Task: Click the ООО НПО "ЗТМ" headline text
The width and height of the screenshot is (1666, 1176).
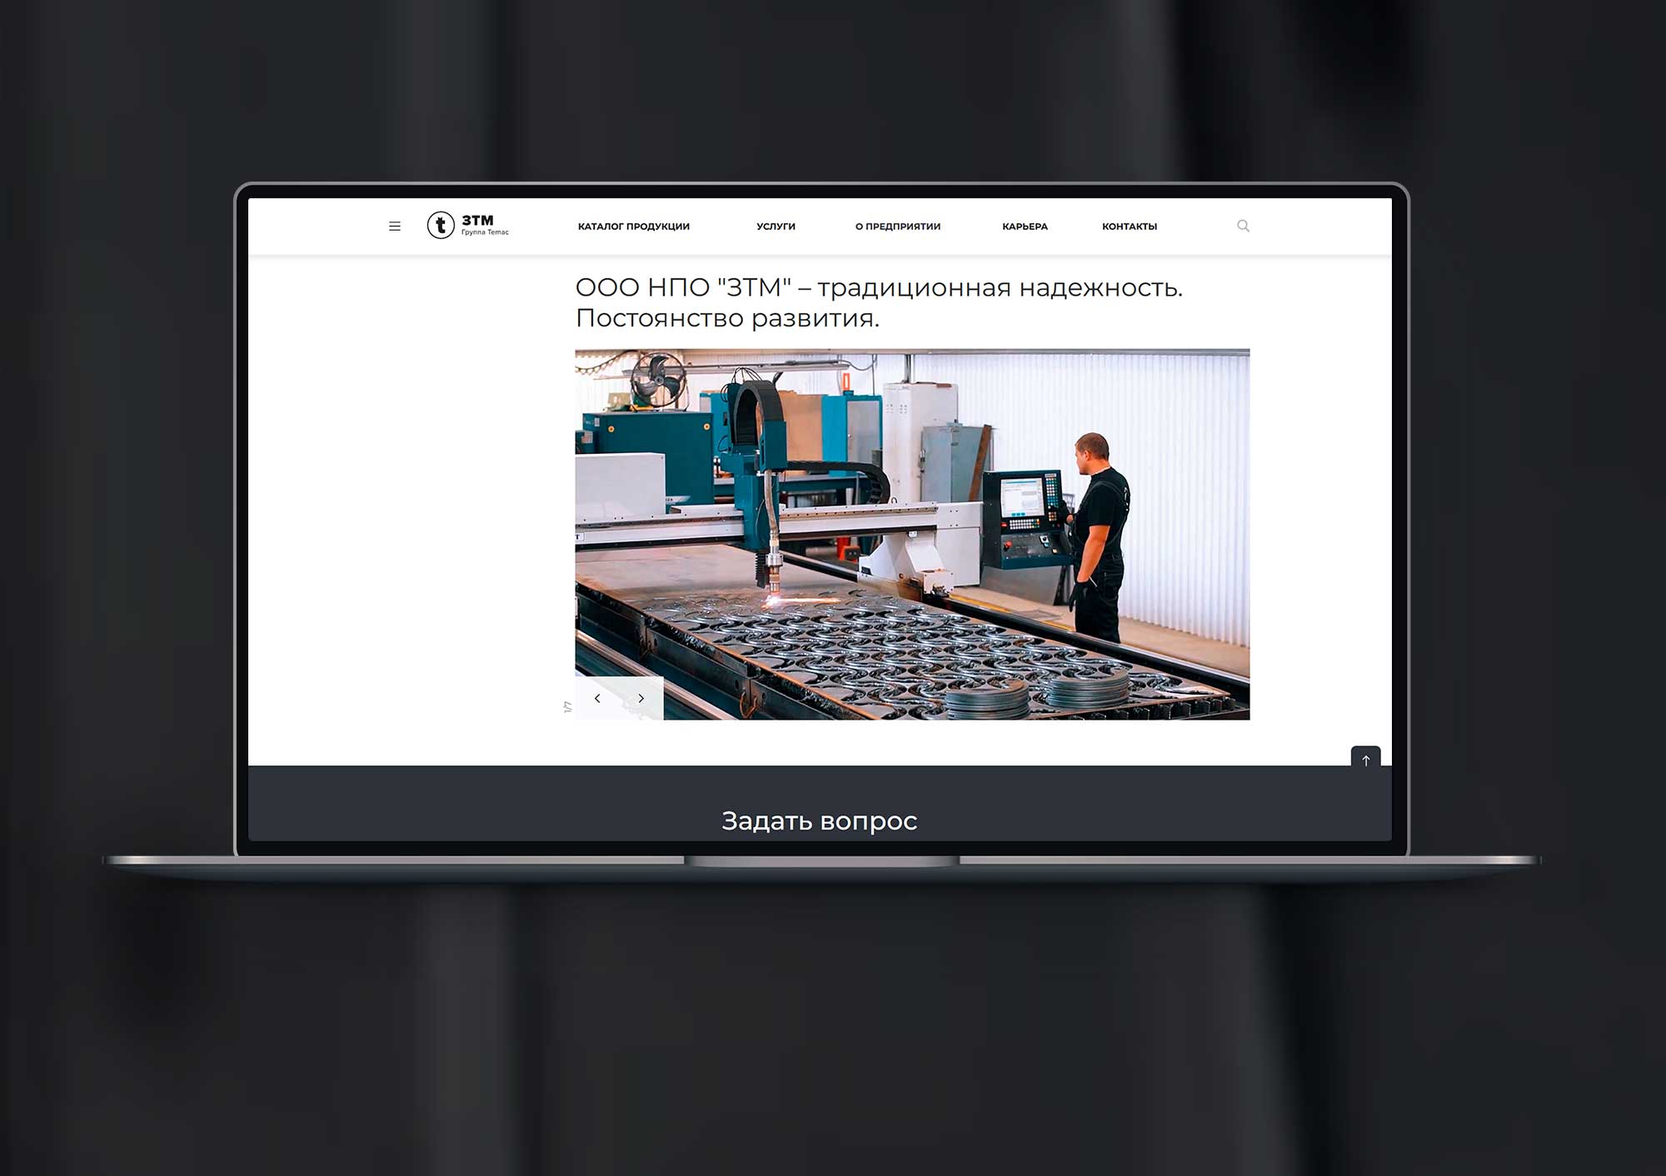Action: click(x=879, y=287)
